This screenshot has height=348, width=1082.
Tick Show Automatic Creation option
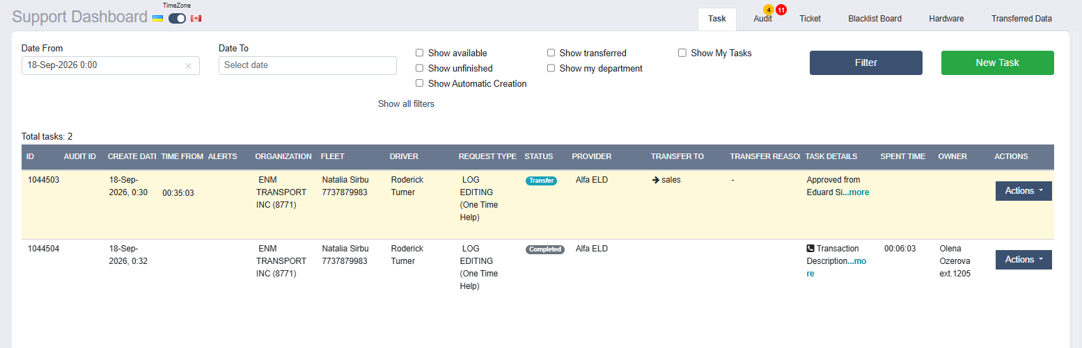pos(419,83)
